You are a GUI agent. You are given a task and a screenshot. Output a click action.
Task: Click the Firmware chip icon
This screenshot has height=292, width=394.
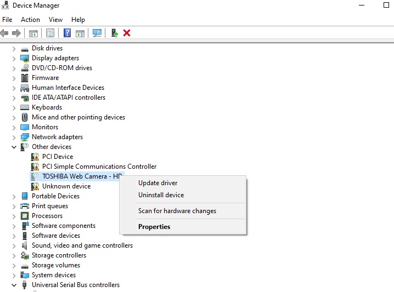[25, 78]
